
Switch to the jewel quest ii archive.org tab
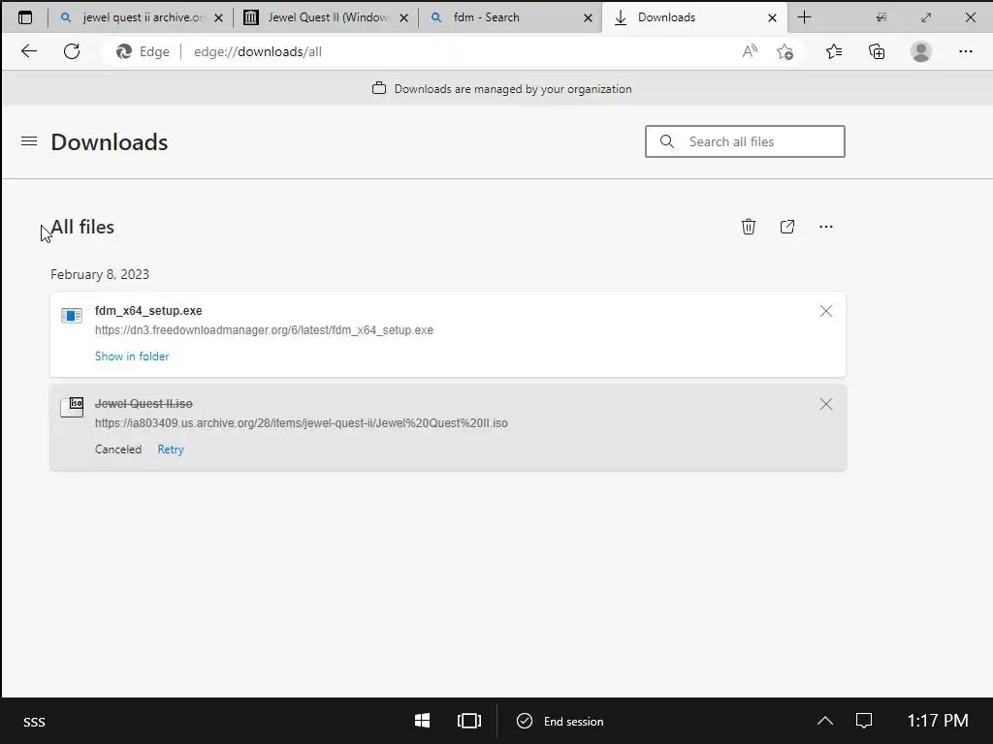coord(142,17)
